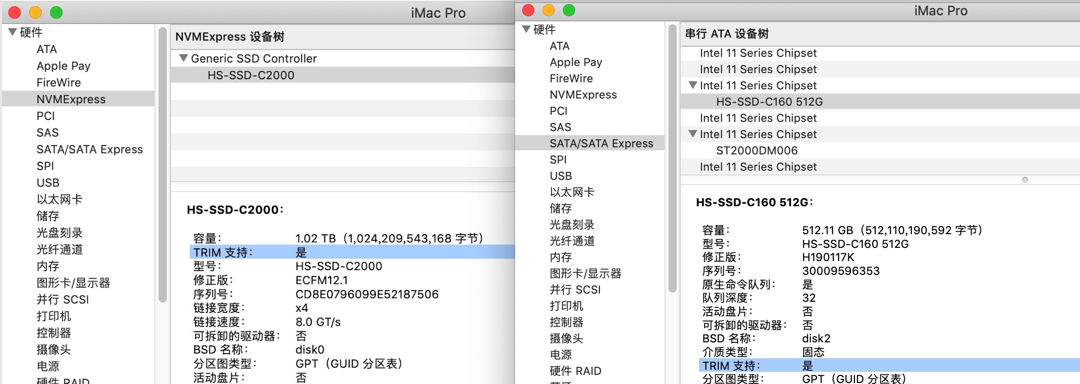Screen dimensions: 1080x384
Task: Select 光盘刻录 in right window sidebar
Action: point(572,225)
